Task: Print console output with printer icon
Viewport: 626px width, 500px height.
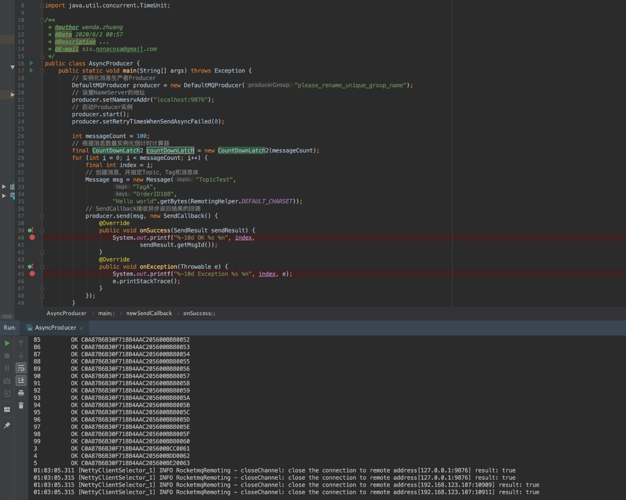Action: coord(21,393)
